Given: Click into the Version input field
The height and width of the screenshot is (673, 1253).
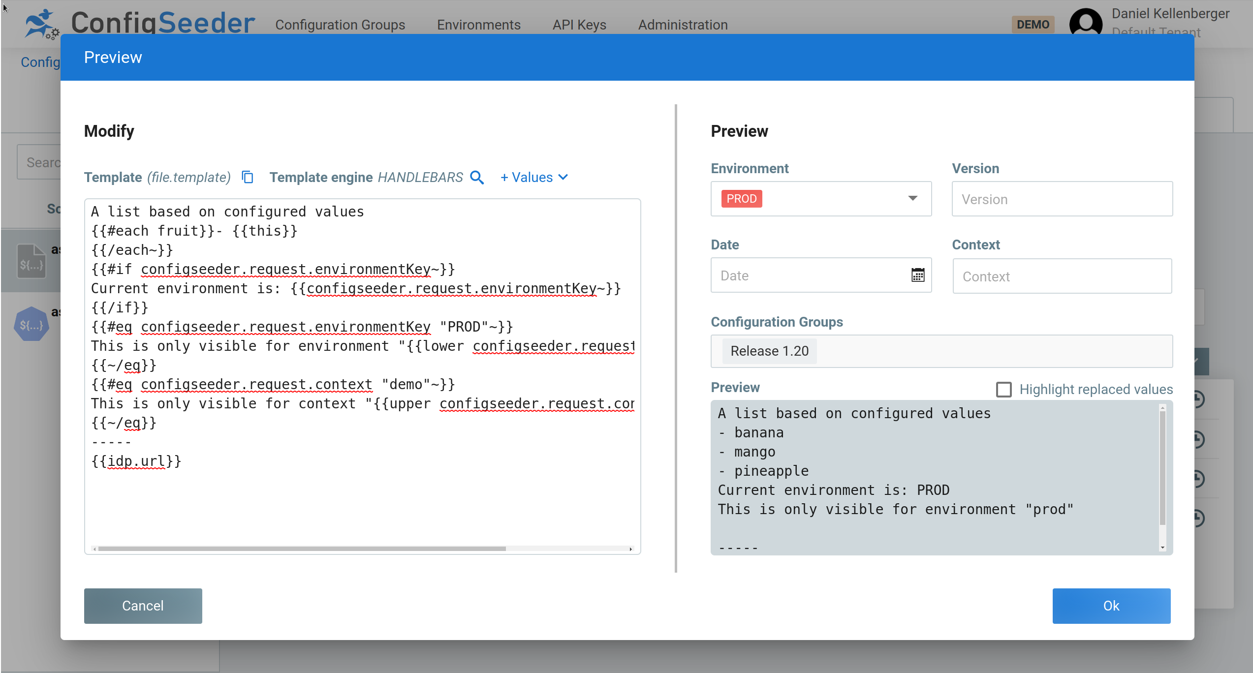Looking at the screenshot, I should click(1062, 199).
